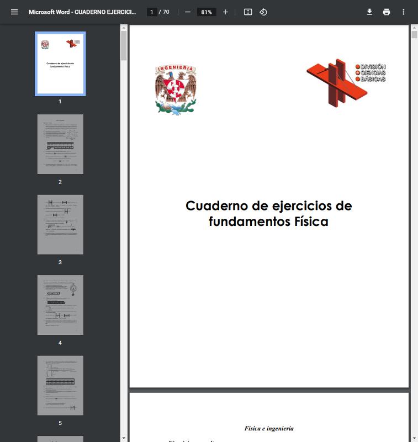Print the document

[387, 12]
